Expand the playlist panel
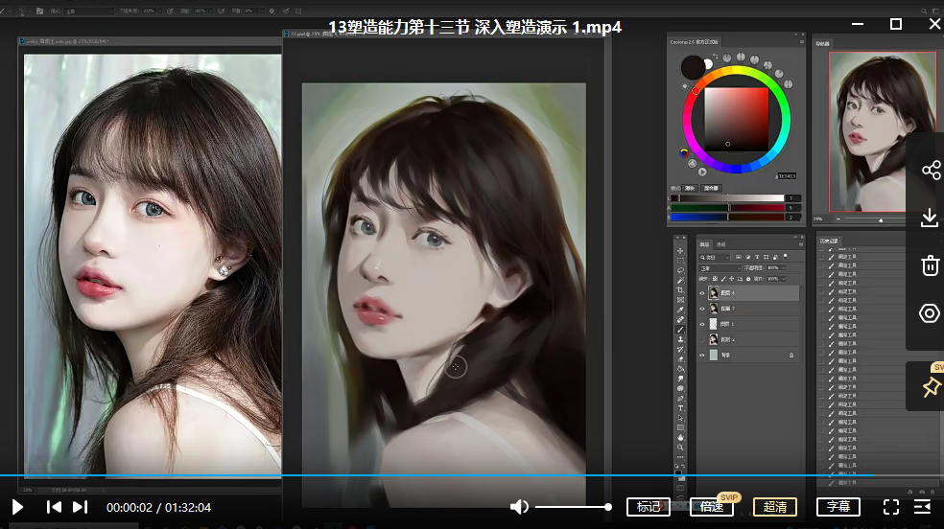This screenshot has height=529, width=944. point(923,507)
